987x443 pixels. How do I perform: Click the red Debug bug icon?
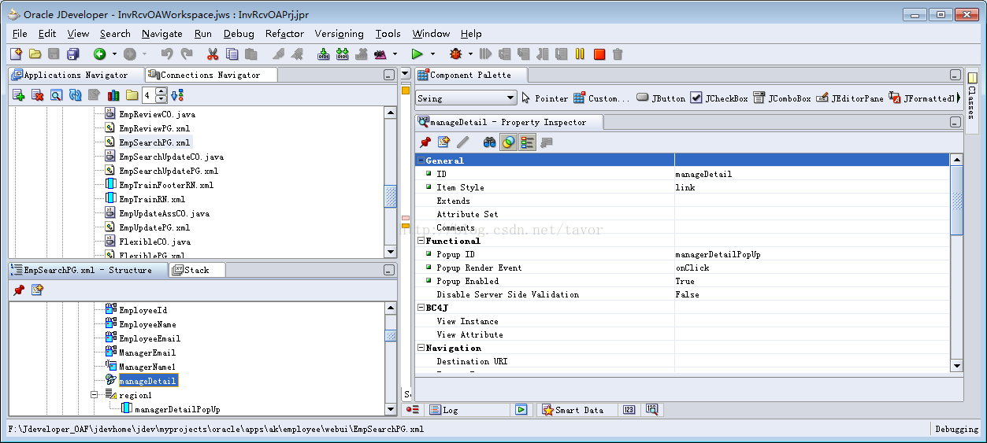tap(455, 54)
